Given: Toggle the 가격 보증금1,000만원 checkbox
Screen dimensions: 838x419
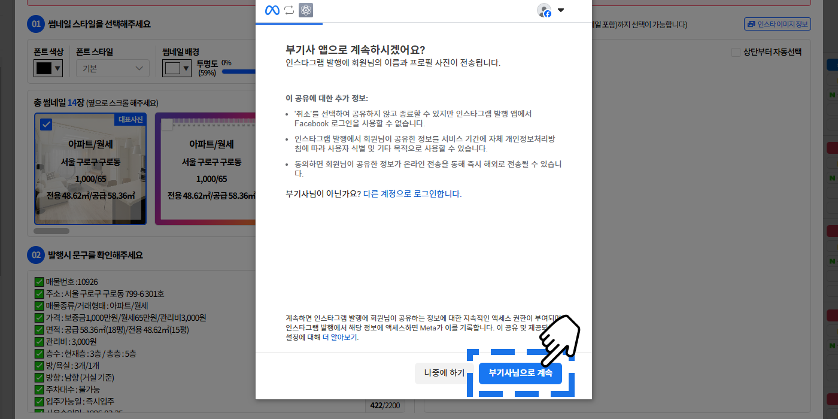Looking at the screenshot, I should pos(39,318).
